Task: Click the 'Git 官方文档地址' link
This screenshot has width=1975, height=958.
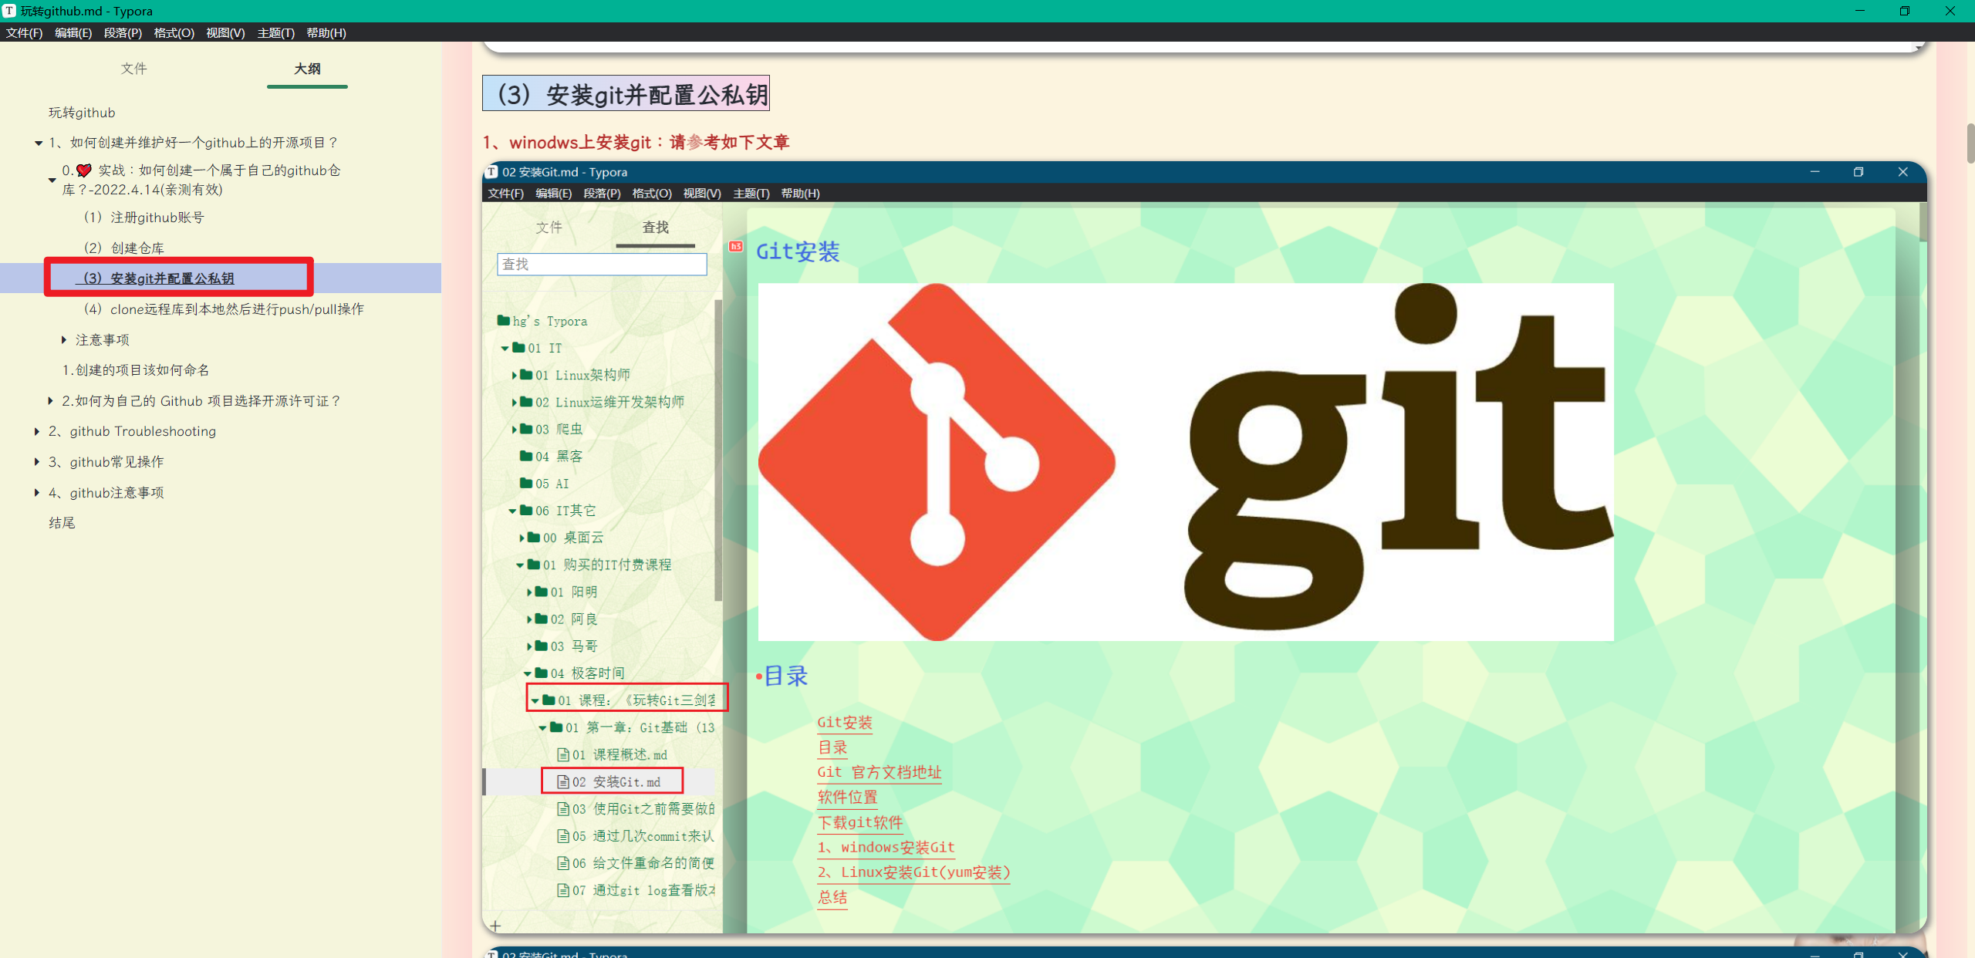Action: coord(879,772)
